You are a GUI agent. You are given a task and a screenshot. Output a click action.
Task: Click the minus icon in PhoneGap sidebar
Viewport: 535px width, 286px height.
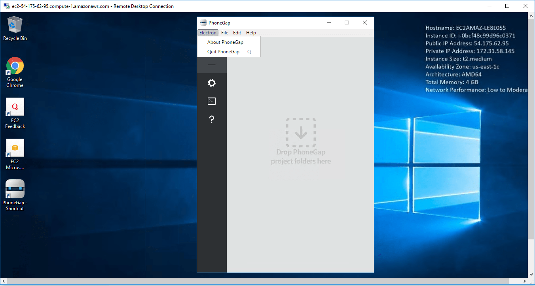(x=212, y=65)
